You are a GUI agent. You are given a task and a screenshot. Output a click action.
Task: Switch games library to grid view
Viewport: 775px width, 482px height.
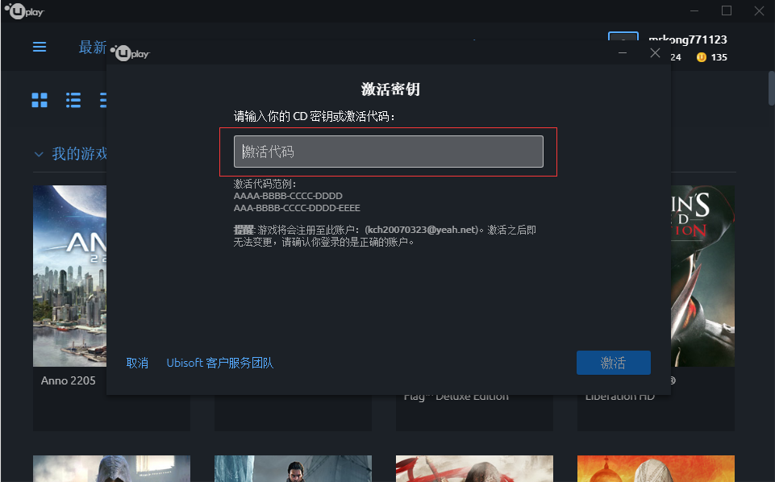click(39, 100)
